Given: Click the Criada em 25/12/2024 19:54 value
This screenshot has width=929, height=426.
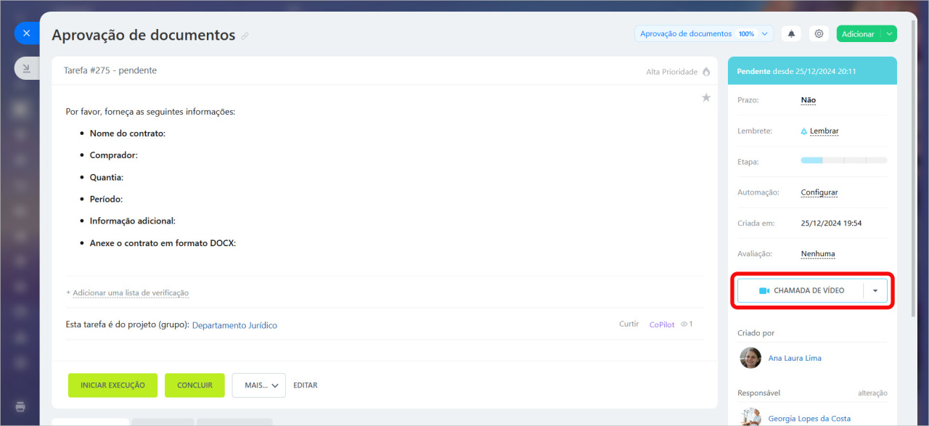Looking at the screenshot, I should point(831,224).
